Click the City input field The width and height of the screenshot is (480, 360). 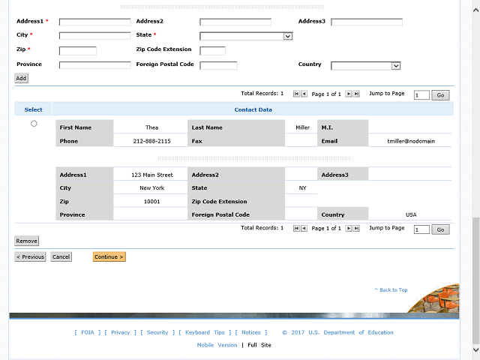point(95,36)
